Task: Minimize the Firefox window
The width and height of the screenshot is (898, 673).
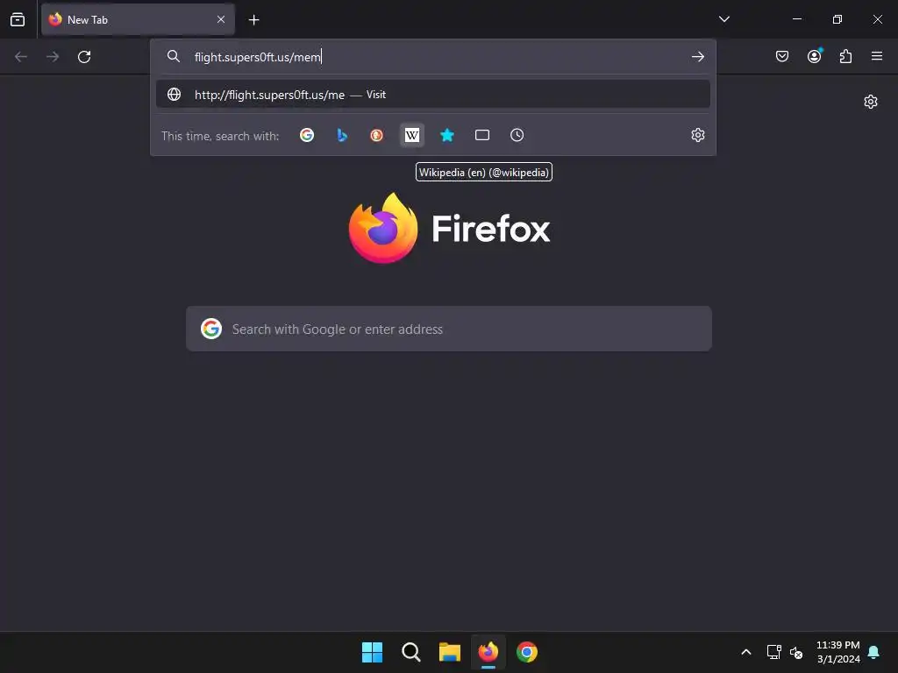Action: [796, 19]
